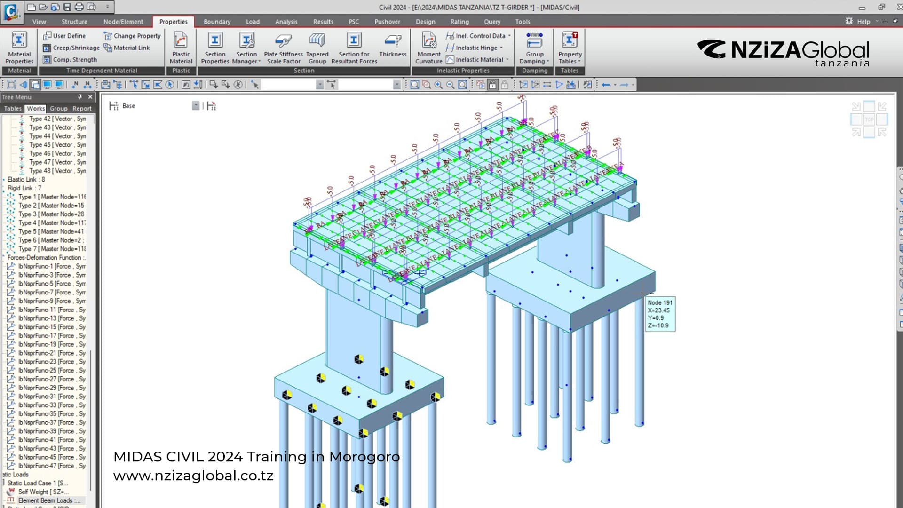Viewport: 903px width, 508px height.
Task: Open Section Properties dialog
Action: tap(215, 47)
